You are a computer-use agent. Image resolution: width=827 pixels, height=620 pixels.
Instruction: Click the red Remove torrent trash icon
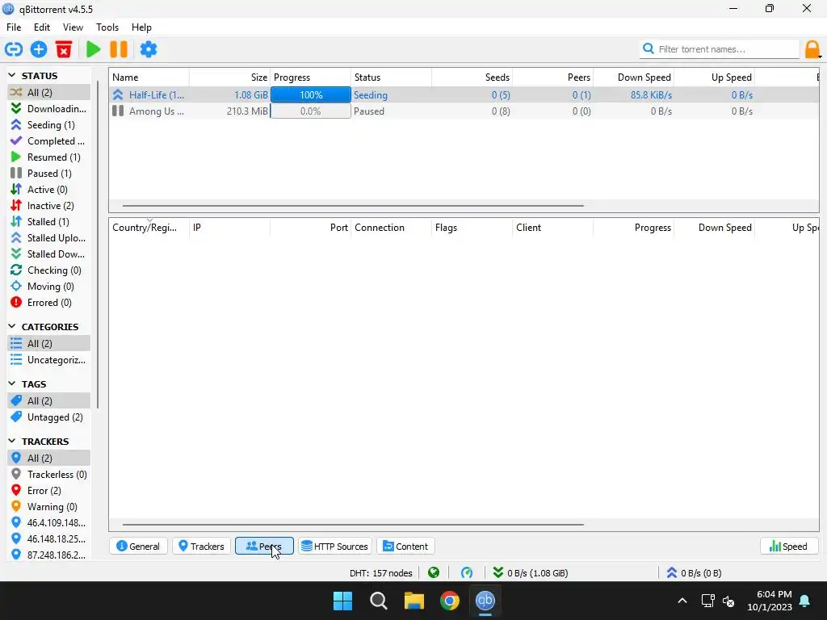[x=64, y=49]
